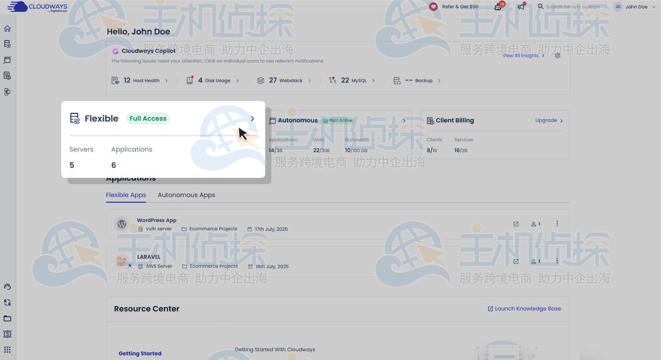Open WordPress App in a new tab icon
The image size is (661, 360).
tap(516, 224)
